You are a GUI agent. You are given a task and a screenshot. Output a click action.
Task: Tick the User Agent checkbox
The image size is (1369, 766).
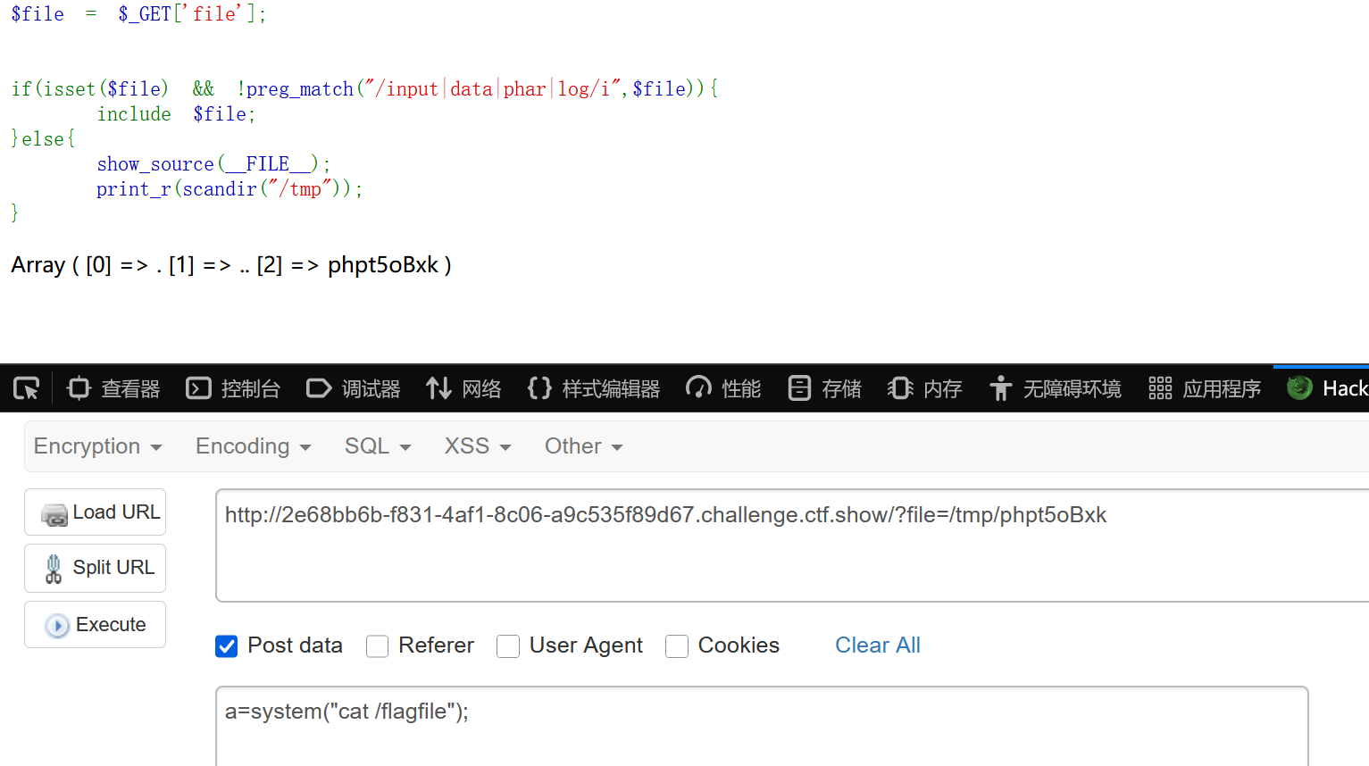[x=508, y=645]
